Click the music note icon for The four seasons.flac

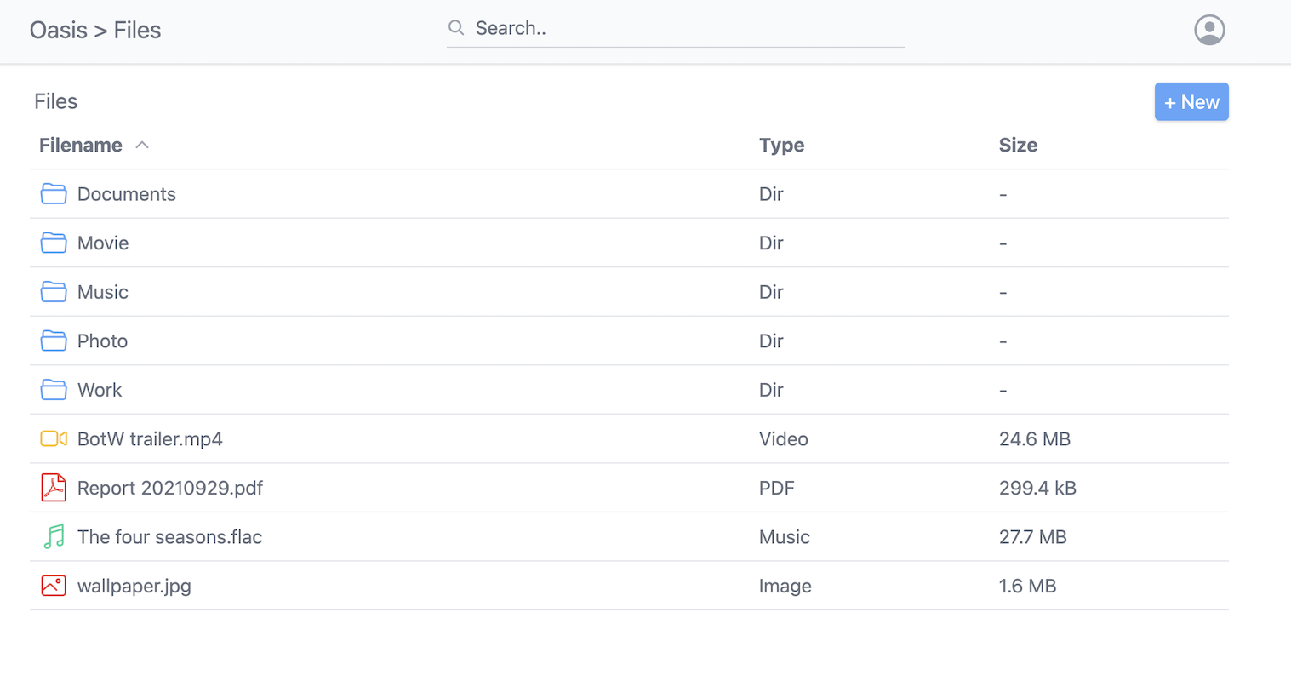coord(53,536)
